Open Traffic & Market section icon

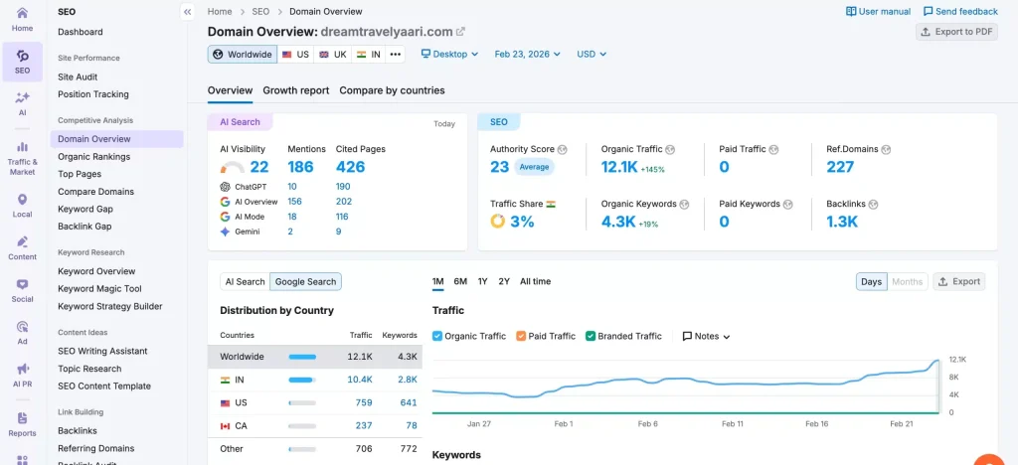tap(22, 159)
